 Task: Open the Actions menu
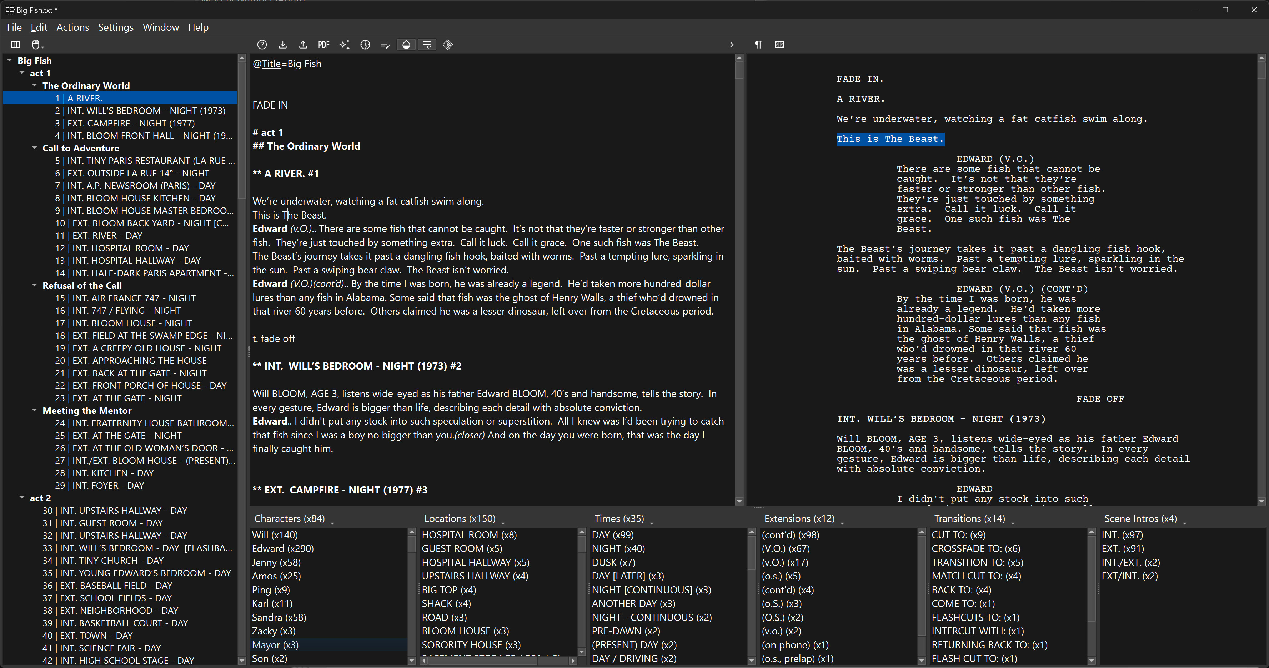tap(72, 27)
